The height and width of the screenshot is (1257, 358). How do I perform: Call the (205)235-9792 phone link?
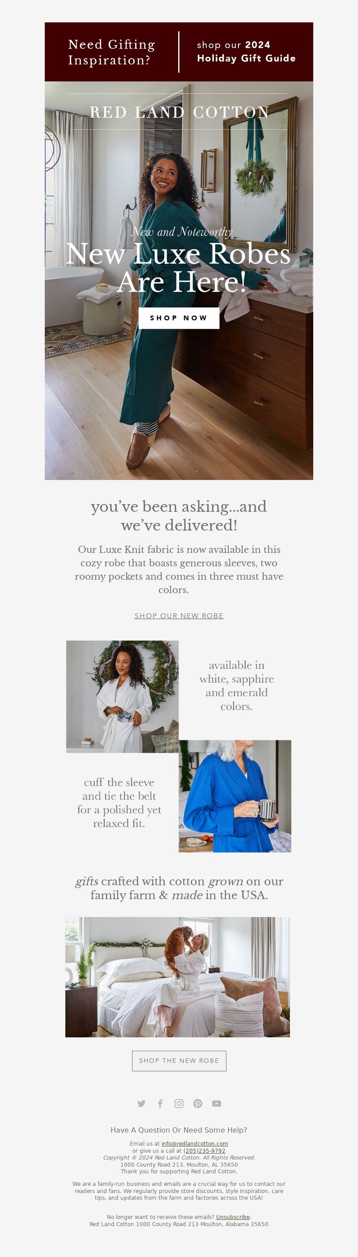[204, 1150]
